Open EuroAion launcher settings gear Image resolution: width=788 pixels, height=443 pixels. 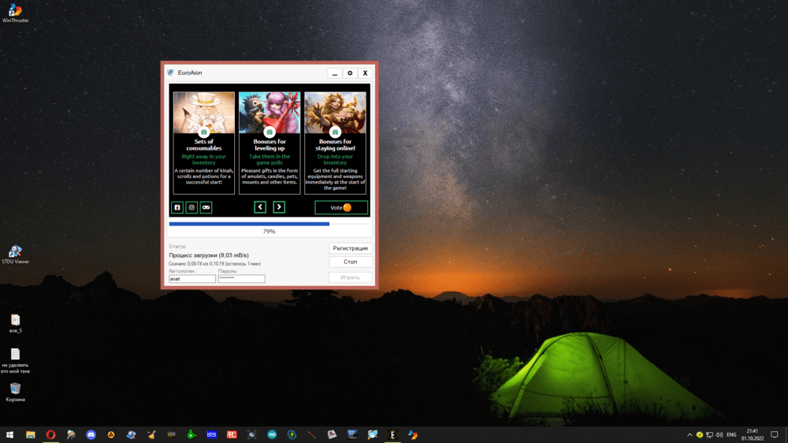point(350,73)
